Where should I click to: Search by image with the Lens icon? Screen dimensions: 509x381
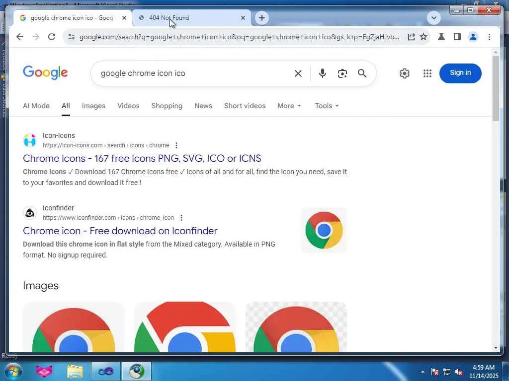click(342, 73)
